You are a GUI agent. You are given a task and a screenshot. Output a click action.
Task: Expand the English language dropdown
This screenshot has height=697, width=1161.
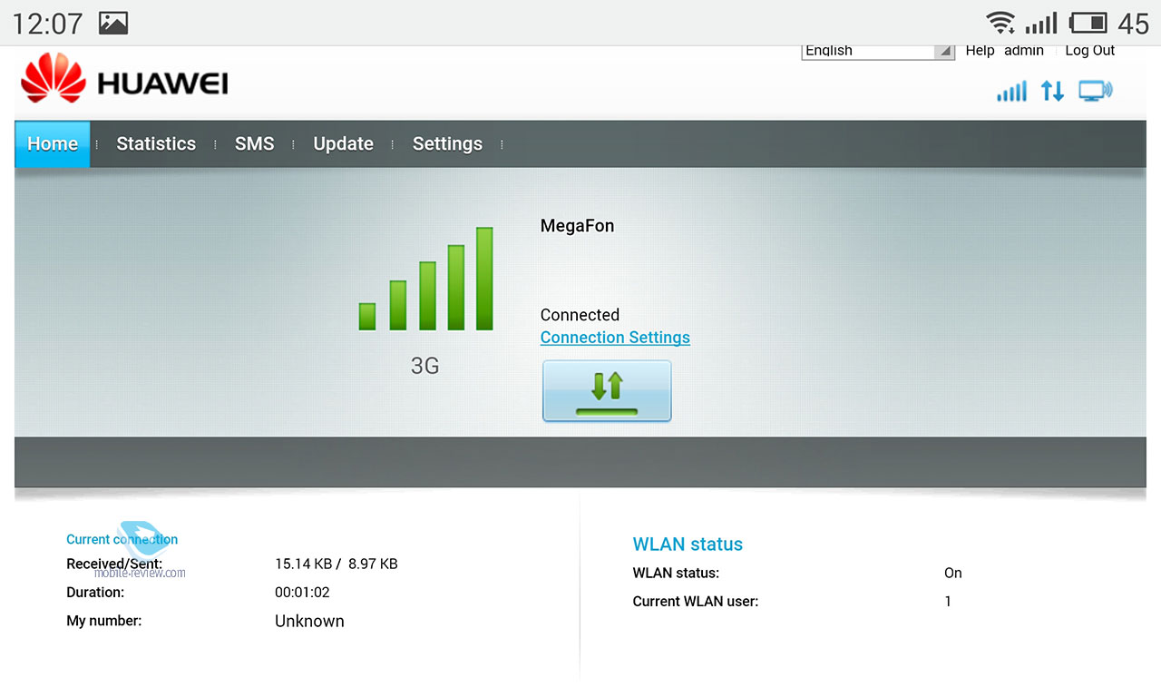(x=878, y=51)
